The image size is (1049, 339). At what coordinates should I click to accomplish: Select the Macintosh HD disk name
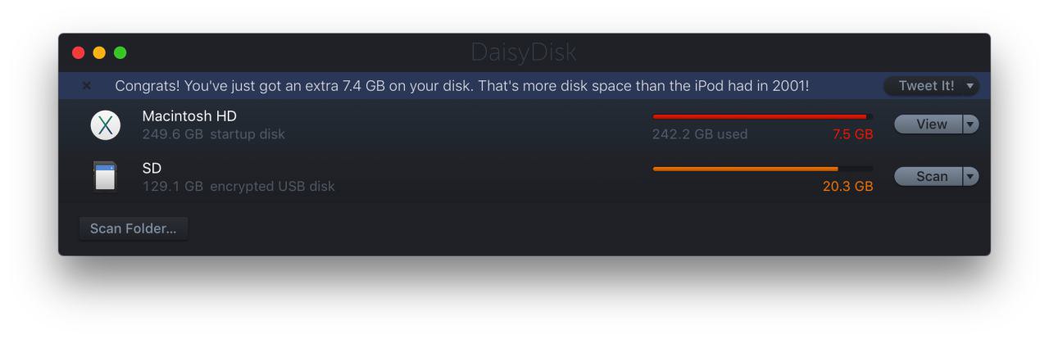point(189,116)
